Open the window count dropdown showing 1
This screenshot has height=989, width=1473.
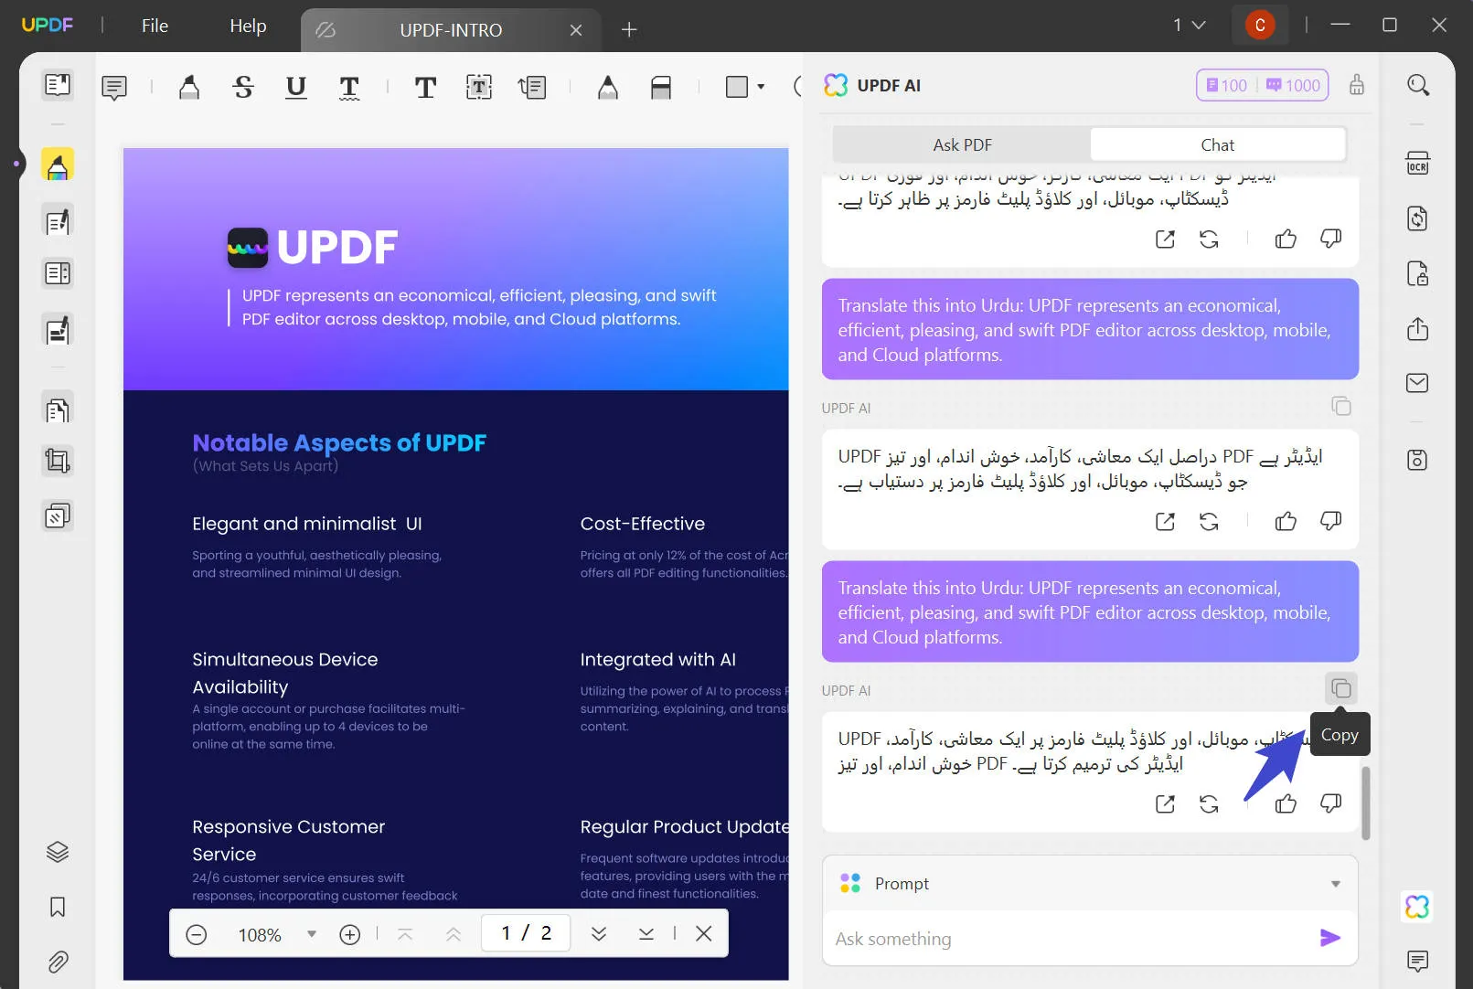[x=1190, y=26]
